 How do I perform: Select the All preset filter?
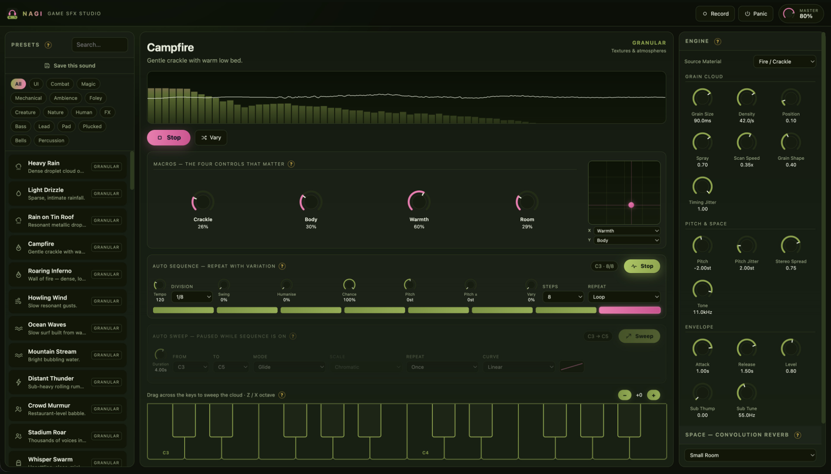[x=18, y=84]
